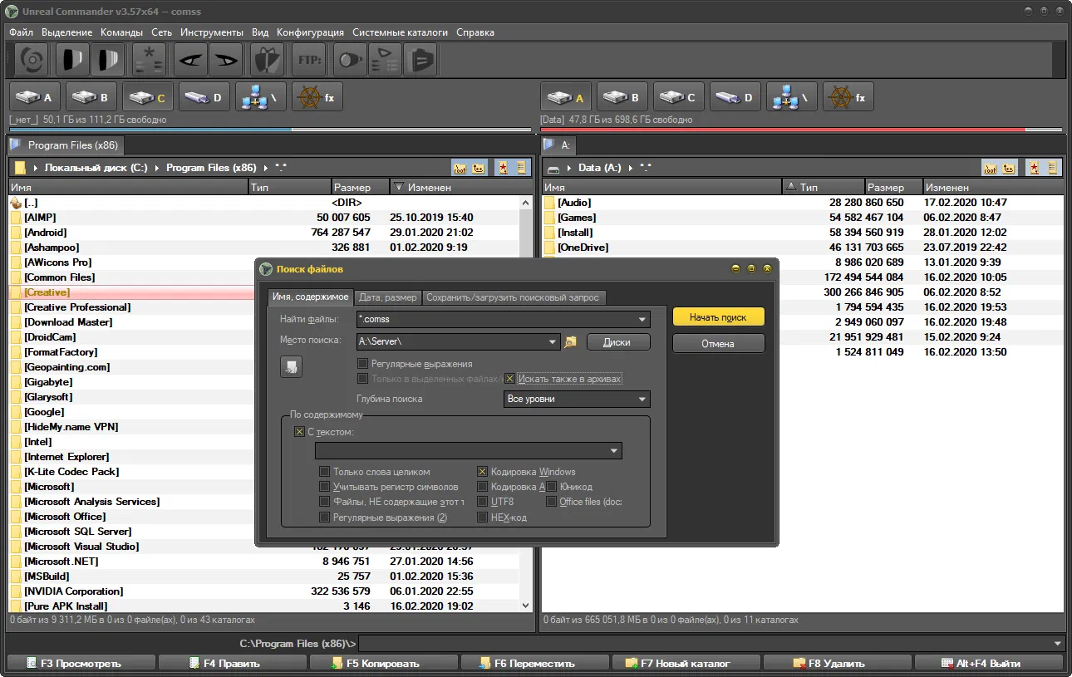Expand the command line history dropdown
This screenshot has height=677, width=1072.
point(1057,644)
